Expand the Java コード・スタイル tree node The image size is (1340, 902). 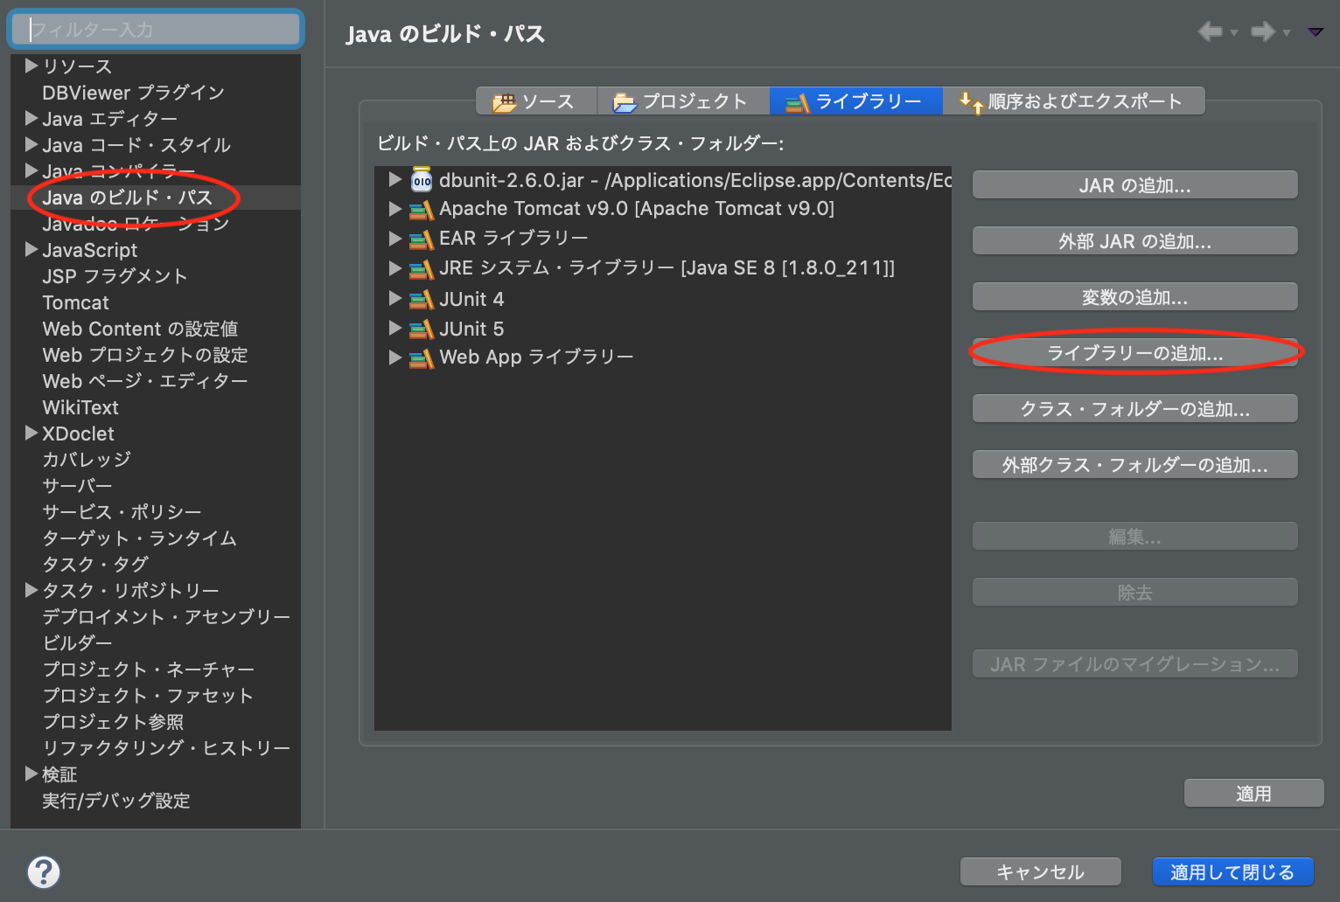click(31, 144)
